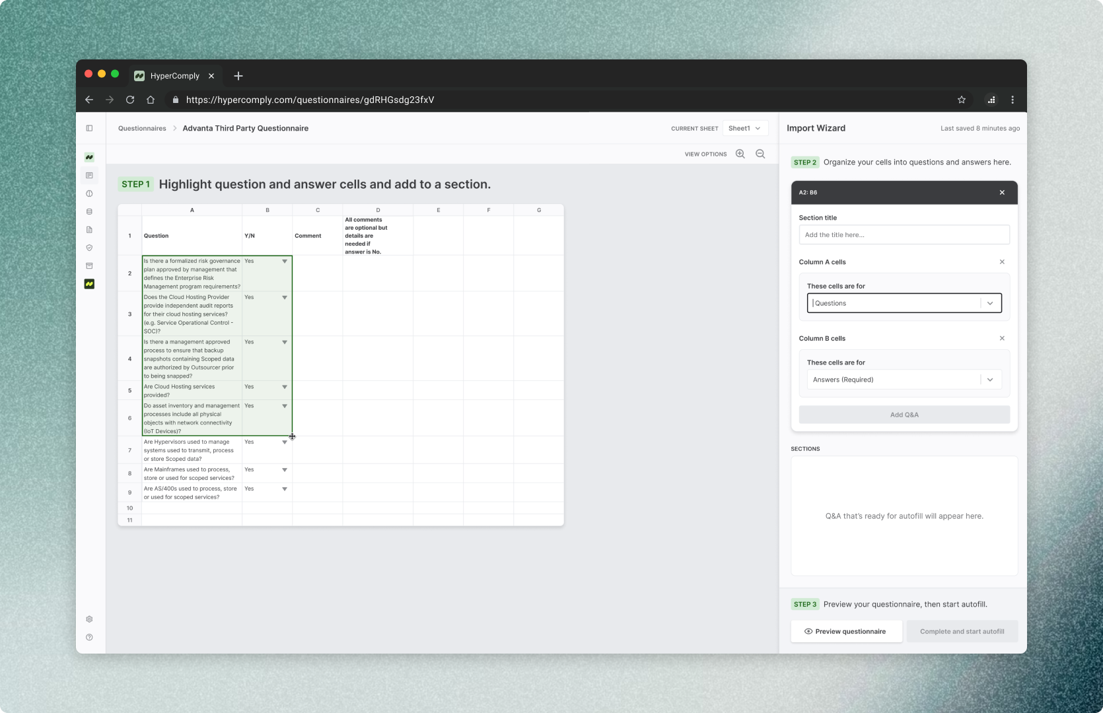Select 'Are Hypervisors used to manage' cell

click(x=192, y=450)
